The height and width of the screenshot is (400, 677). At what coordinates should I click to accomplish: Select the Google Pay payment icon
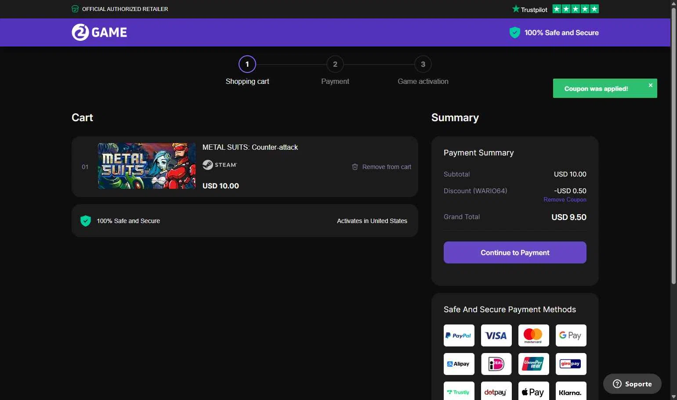point(571,335)
